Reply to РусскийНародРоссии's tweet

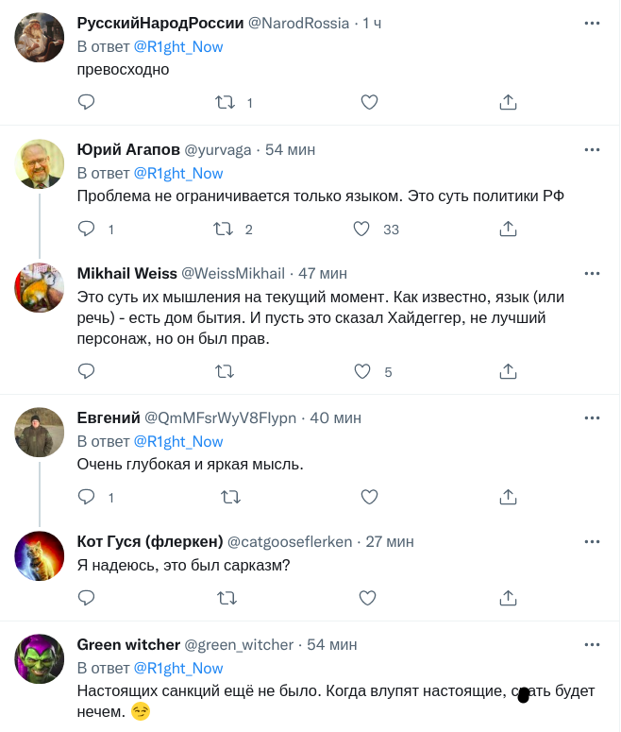click(x=86, y=102)
